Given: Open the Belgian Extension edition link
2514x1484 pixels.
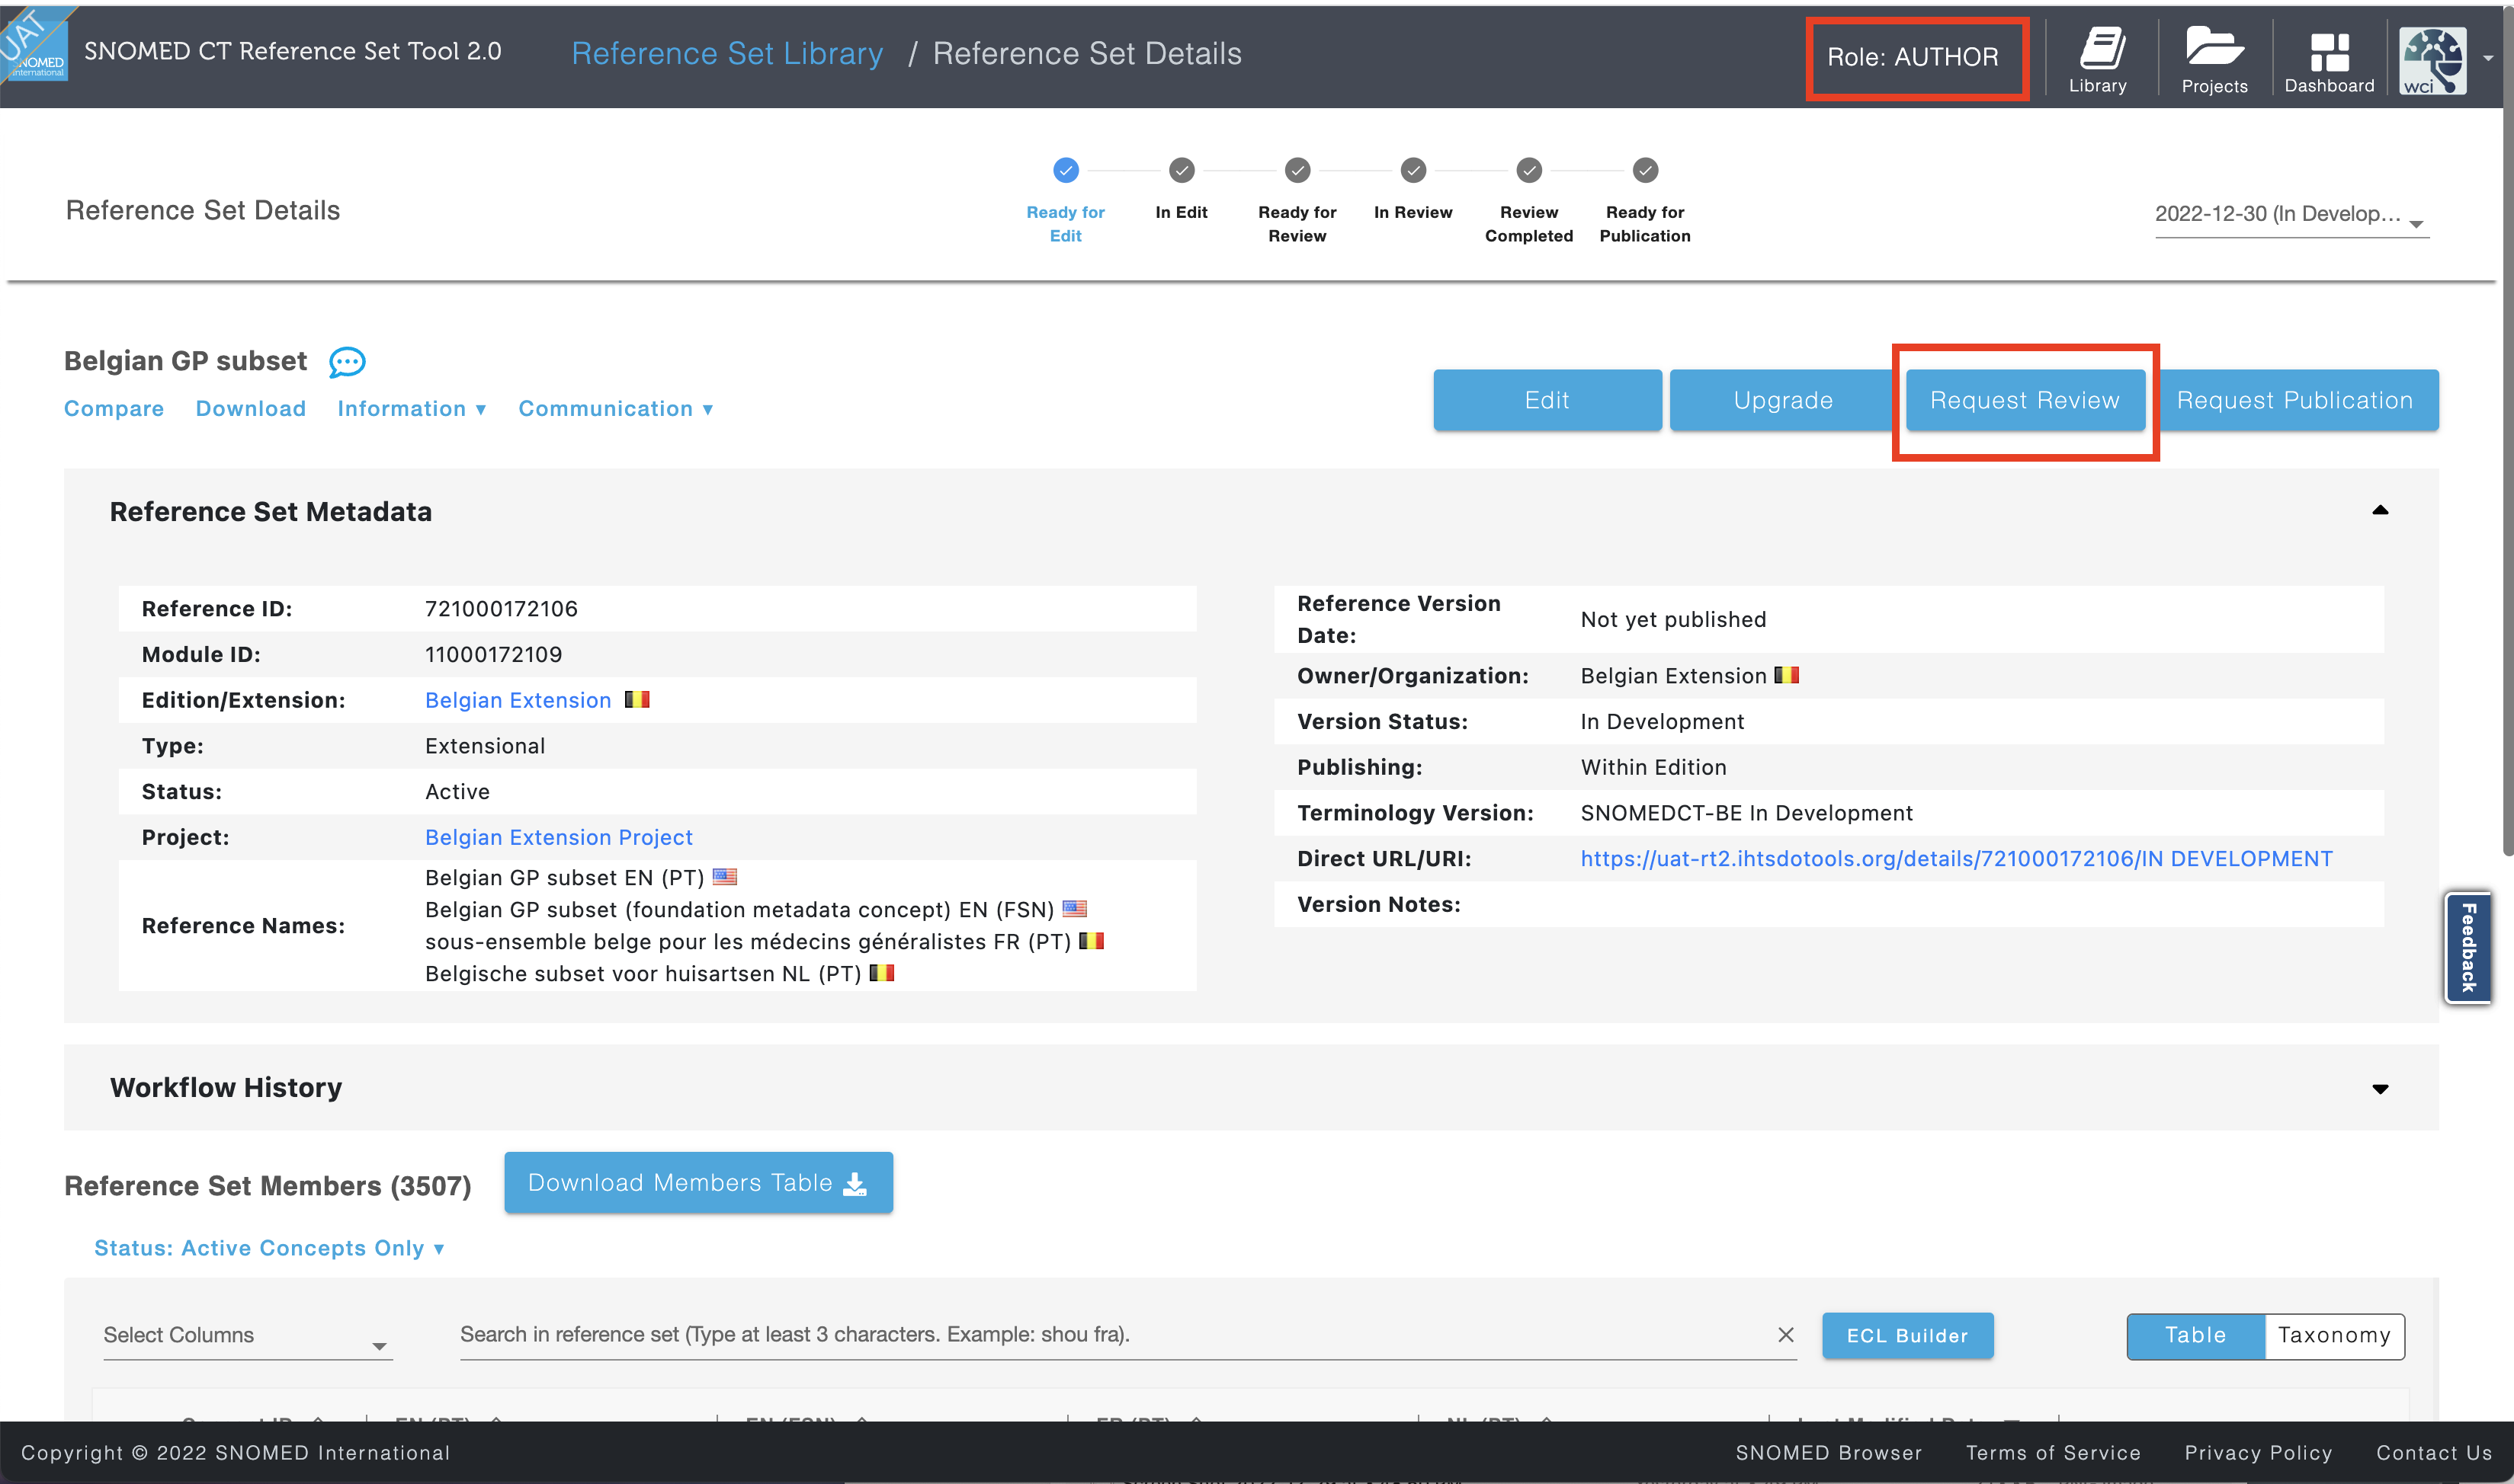Looking at the screenshot, I should tap(517, 700).
